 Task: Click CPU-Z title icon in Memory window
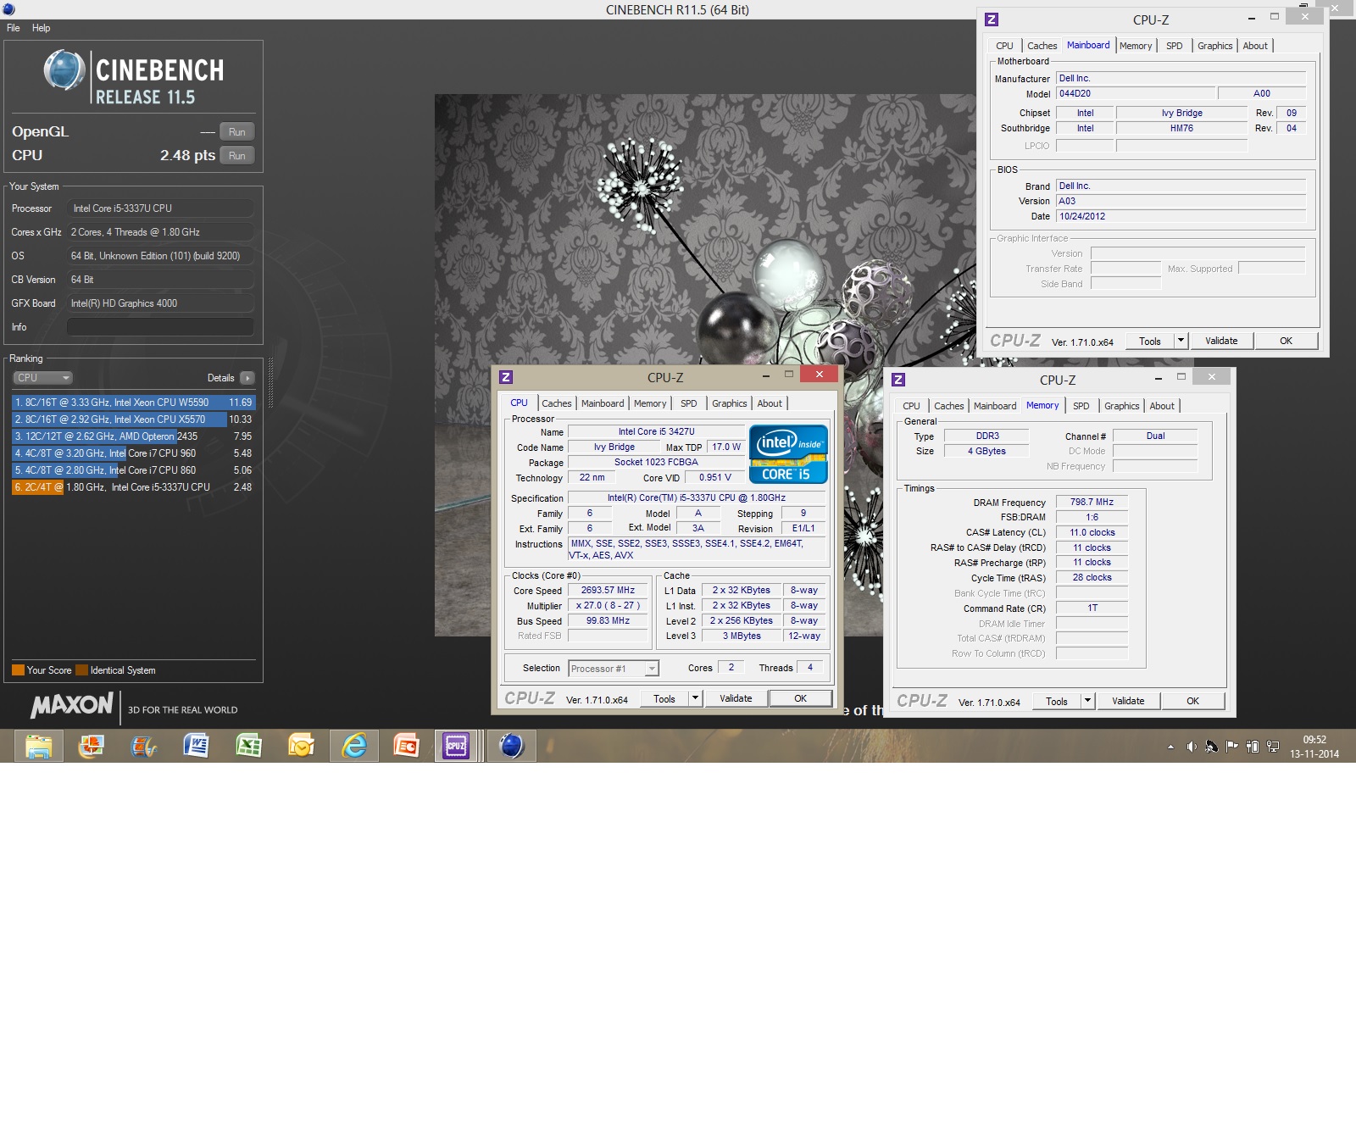pos(898,381)
